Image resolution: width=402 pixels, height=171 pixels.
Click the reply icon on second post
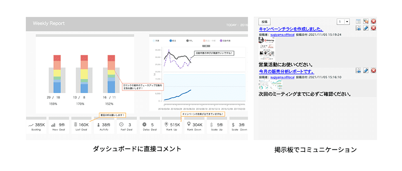coord(358,70)
